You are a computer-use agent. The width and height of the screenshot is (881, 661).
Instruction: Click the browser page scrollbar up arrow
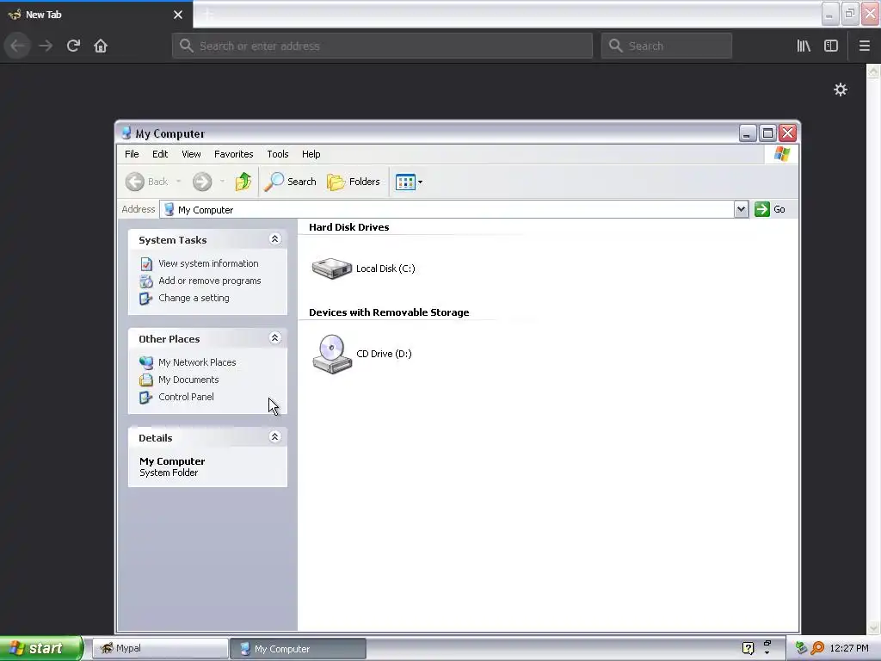click(x=873, y=71)
